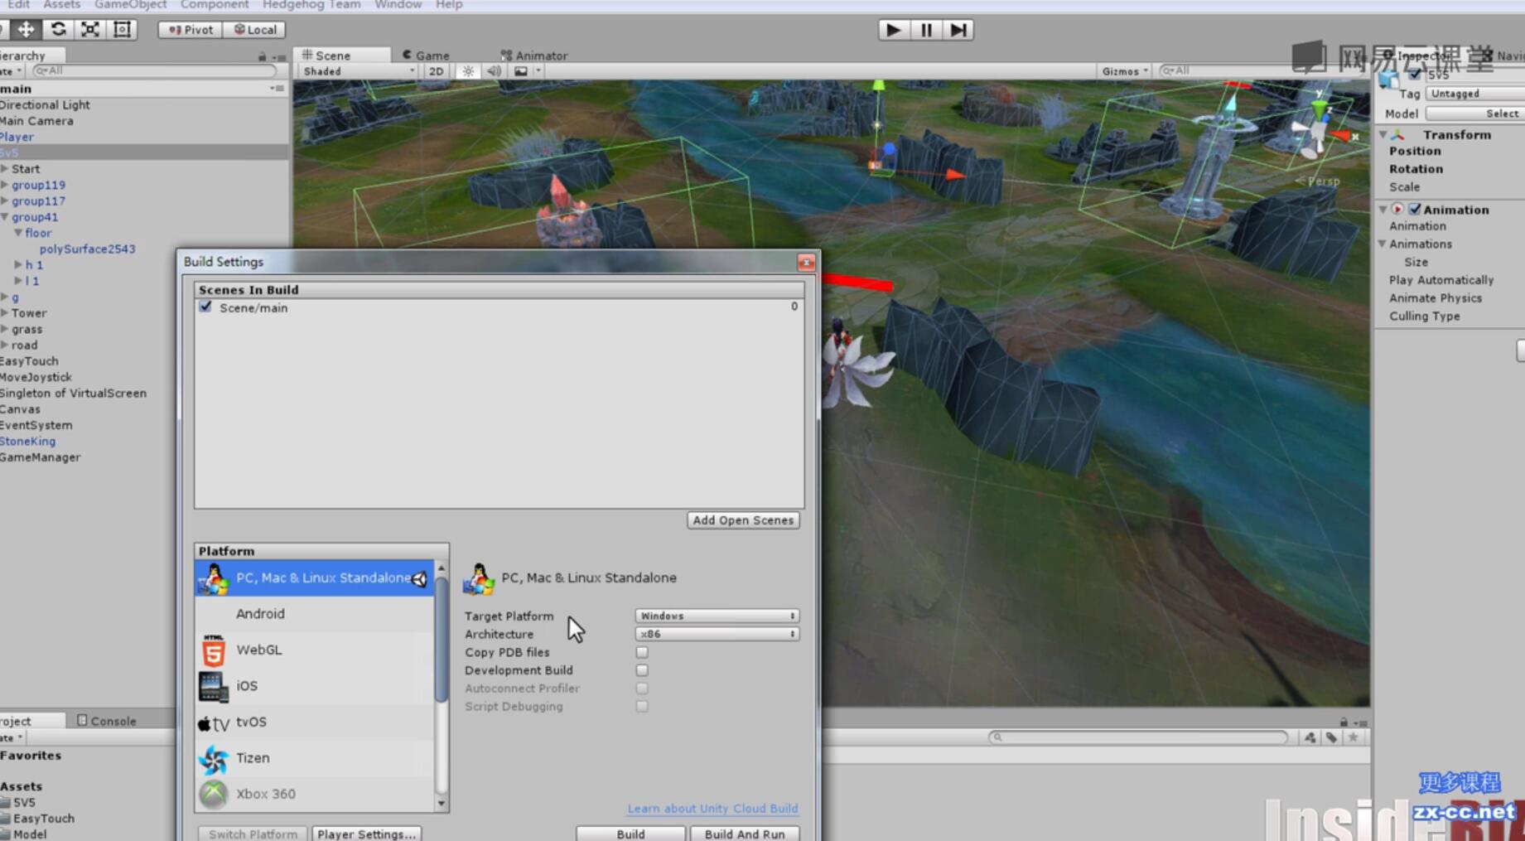The width and height of the screenshot is (1525, 841).
Task: Toggle Pivot handle position mode
Action: 191,30
